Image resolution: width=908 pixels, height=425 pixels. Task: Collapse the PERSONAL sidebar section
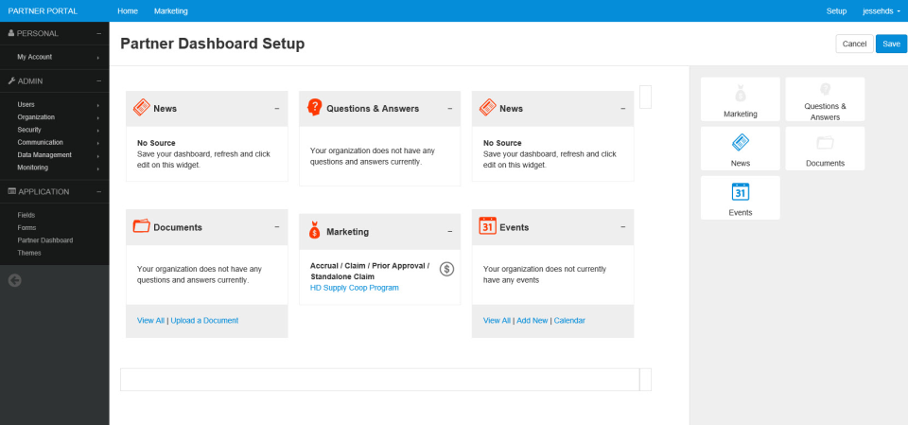(98, 33)
